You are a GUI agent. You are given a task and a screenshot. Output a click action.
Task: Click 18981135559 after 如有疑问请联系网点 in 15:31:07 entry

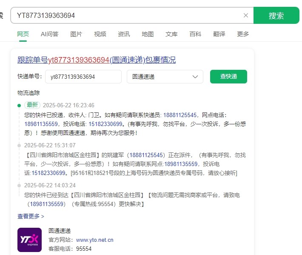(181, 164)
